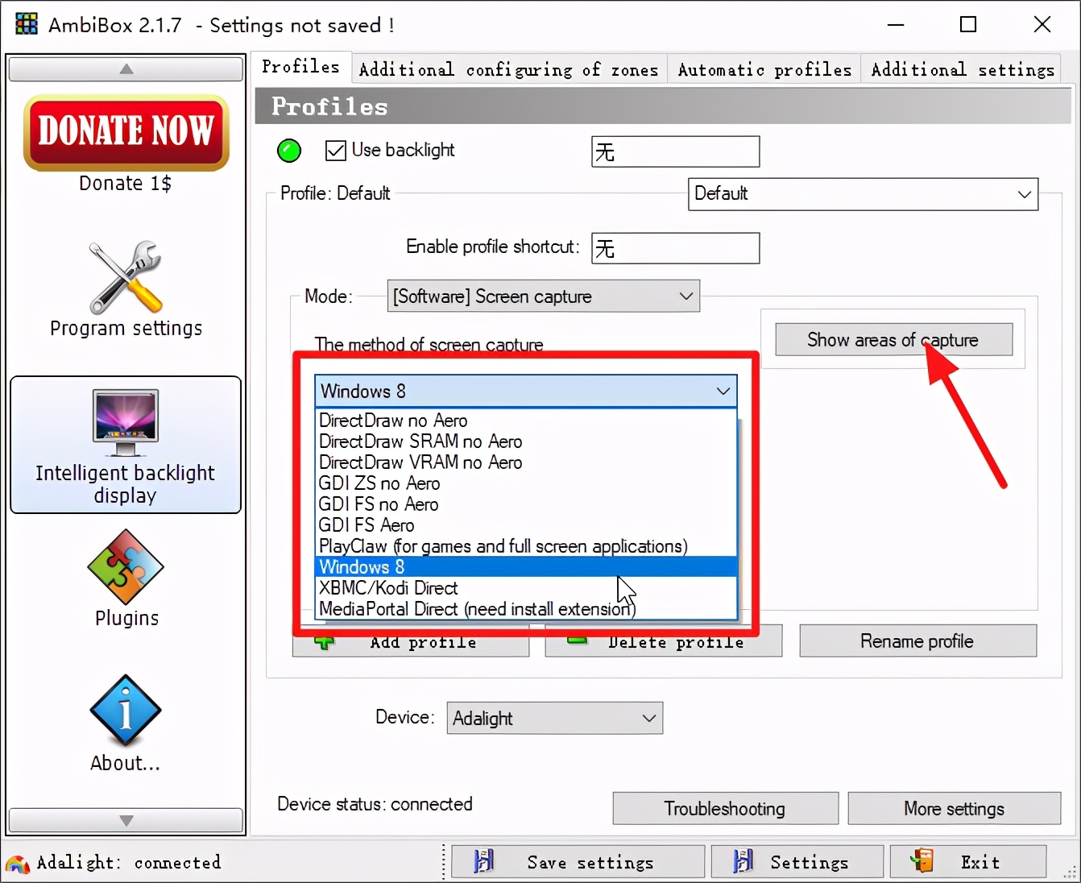Open the Additional settings tab

click(962, 70)
